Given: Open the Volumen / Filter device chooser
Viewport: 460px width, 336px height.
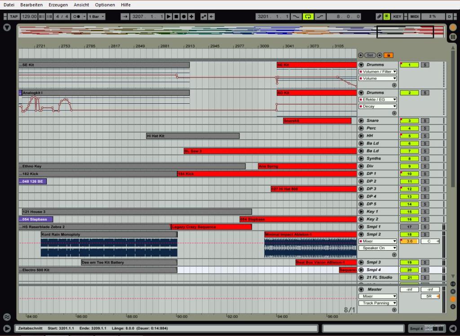Looking at the screenshot, I should 378,71.
